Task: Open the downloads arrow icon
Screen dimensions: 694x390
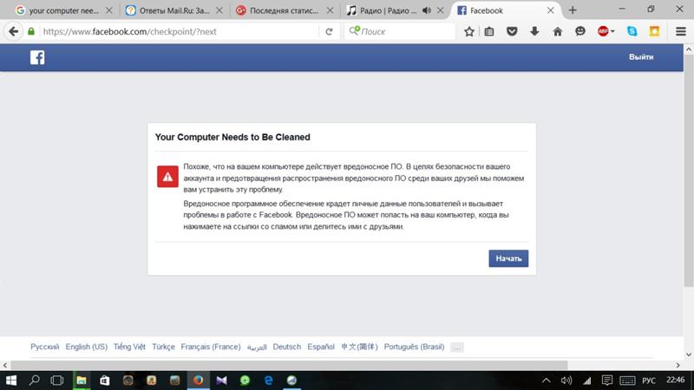Action: pyautogui.click(x=534, y=31)
